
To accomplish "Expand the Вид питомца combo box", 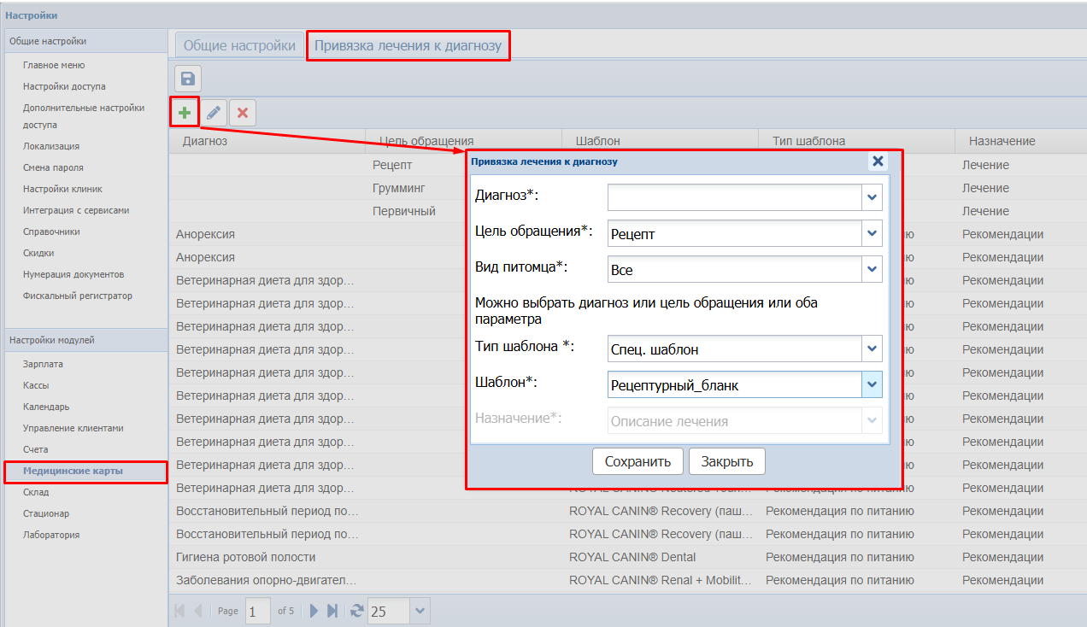I will click(871, 269).
